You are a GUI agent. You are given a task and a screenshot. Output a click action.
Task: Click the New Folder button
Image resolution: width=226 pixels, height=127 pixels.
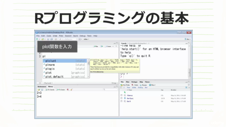125,85
